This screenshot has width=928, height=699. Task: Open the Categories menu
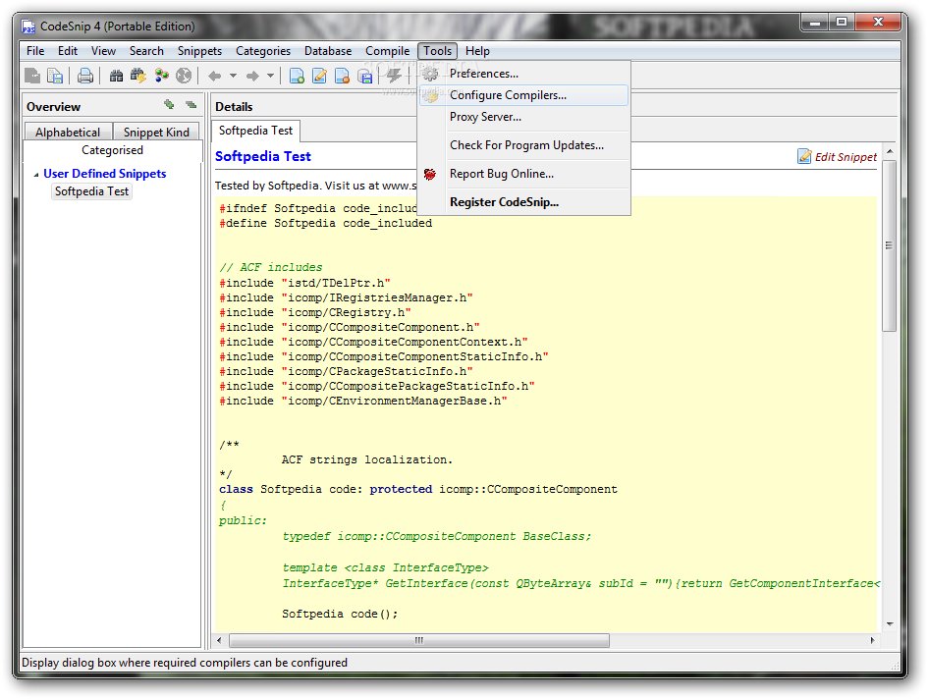pos(263,51)
